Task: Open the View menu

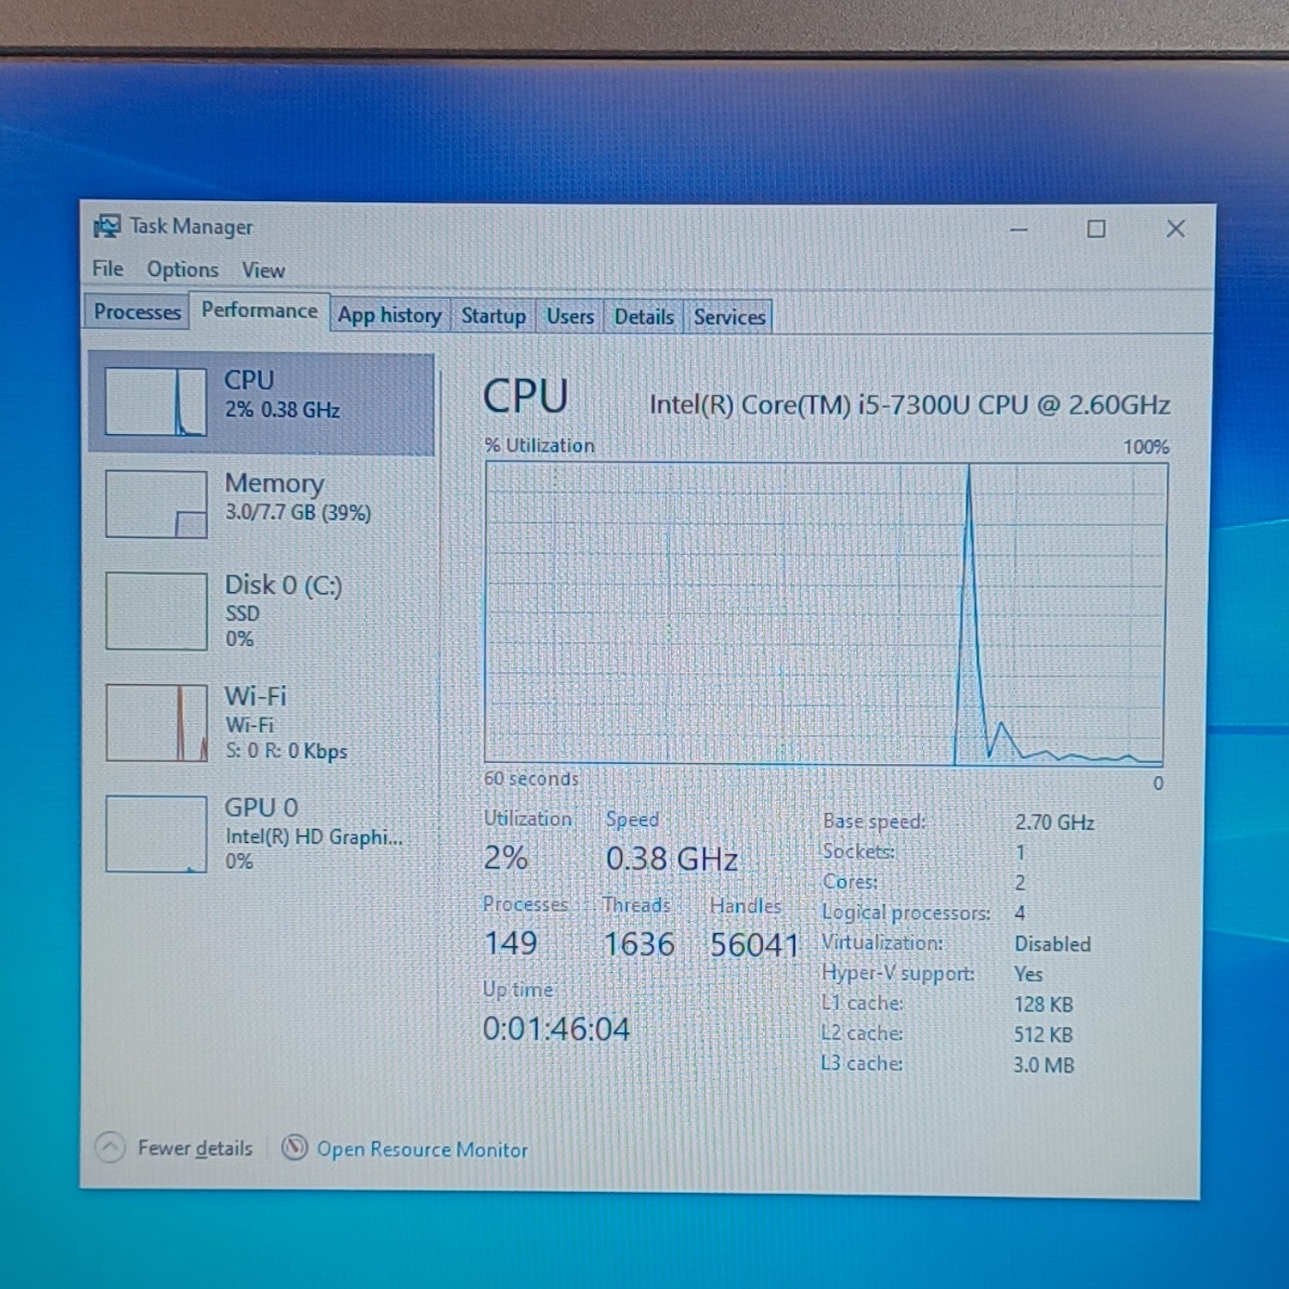Action: pos(263,271)
